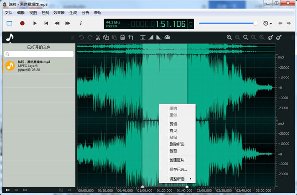Screen dimensions: 297x195
Task: Click the greyed zoom out minus magnifier
Action: pos(238,38)
